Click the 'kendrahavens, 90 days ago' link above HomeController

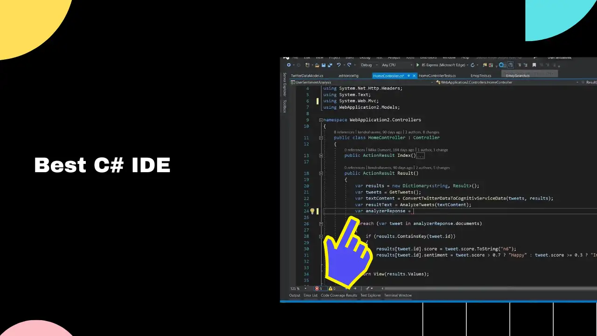(x=380, y=132)
